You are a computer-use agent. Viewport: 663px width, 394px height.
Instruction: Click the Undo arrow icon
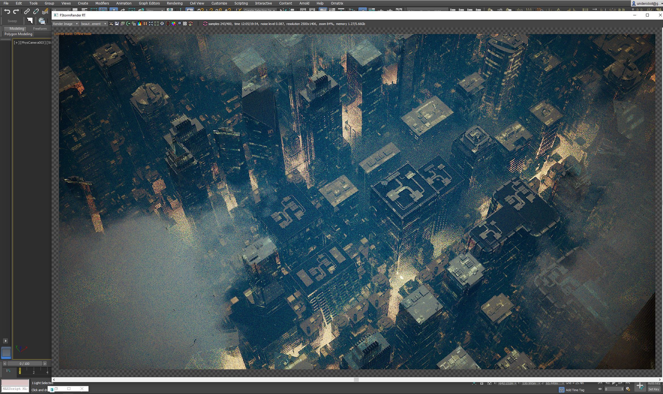pos(7,11)
